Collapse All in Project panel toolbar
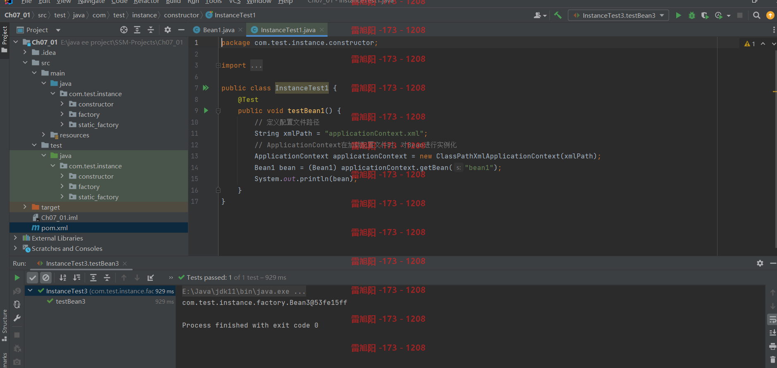 (x=151, y=30)
